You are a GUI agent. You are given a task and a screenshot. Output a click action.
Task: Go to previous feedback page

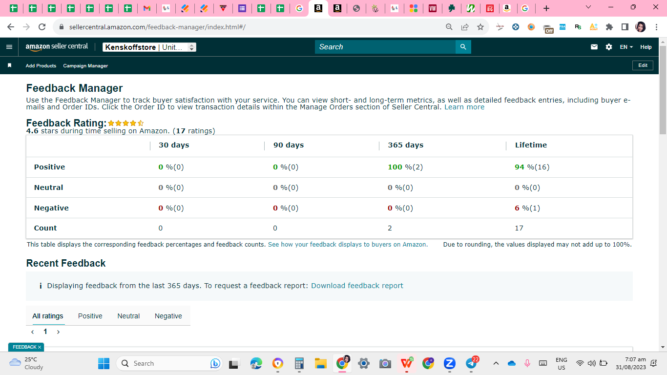coord(33,332)
